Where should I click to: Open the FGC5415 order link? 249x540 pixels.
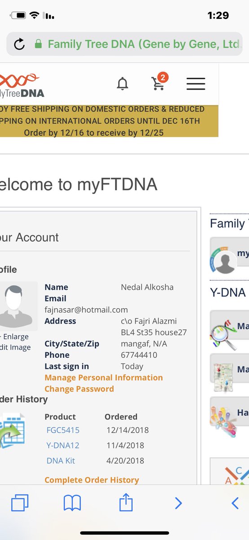pos(63,430)
